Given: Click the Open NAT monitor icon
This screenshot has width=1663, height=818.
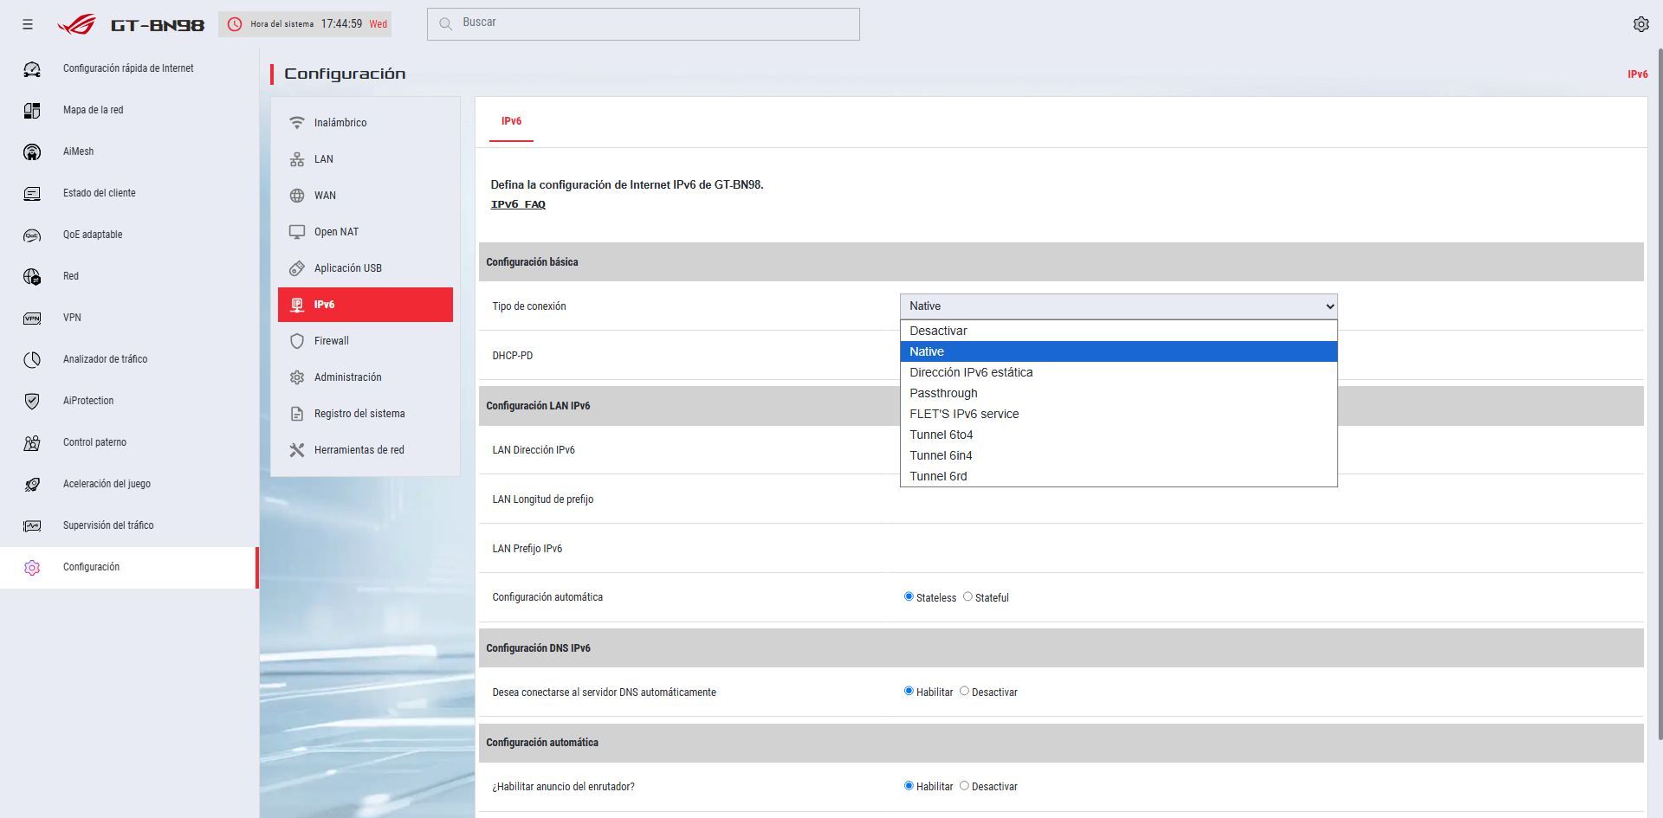Looking at the screenshot, I should 297,232.
